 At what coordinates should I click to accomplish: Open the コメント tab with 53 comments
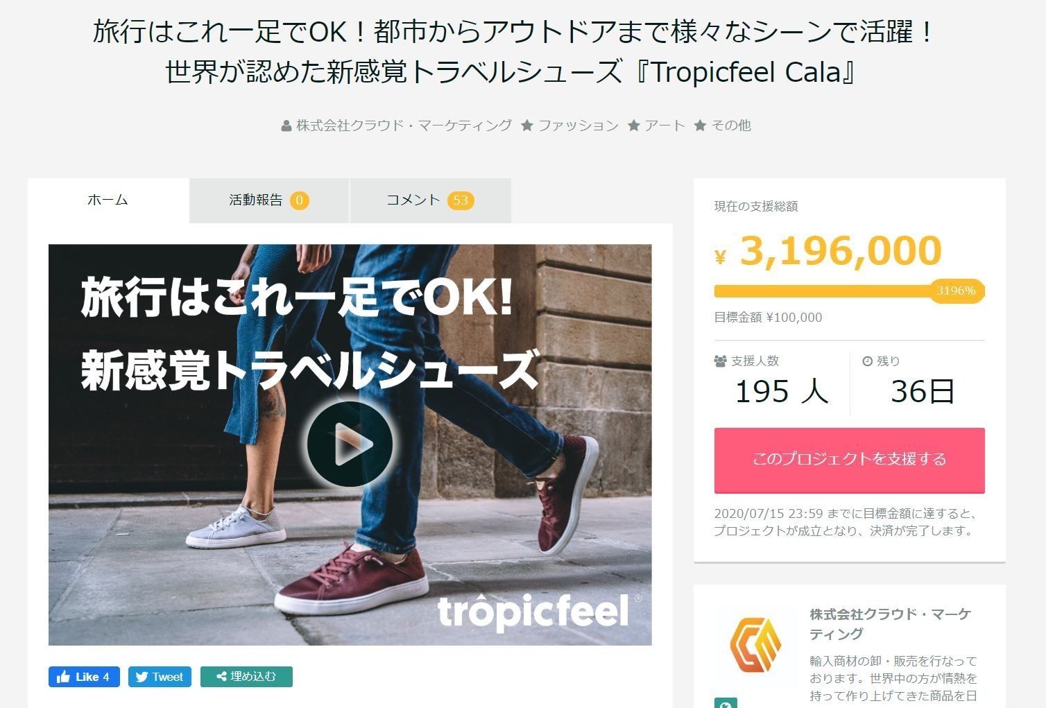tap(430, 200)
